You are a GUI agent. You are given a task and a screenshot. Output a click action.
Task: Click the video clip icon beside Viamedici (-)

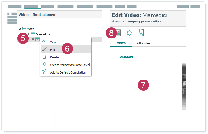click(x=33, y=34)
